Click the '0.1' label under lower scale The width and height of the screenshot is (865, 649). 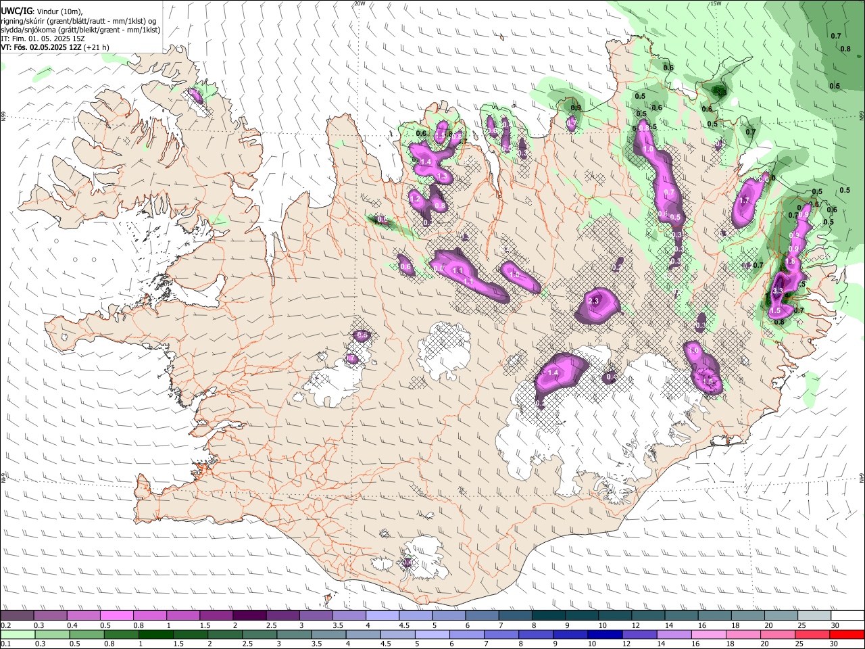[5, 644]
